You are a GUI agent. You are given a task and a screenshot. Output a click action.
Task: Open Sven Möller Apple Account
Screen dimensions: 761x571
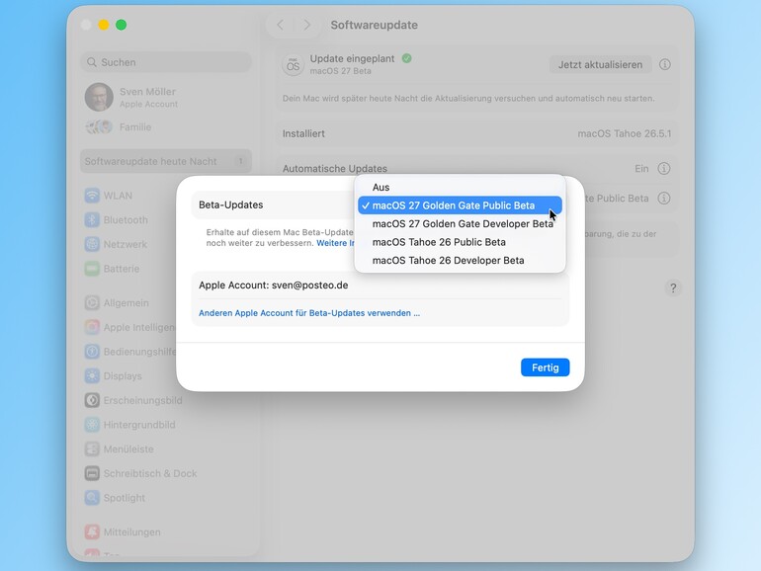(166, 97)
